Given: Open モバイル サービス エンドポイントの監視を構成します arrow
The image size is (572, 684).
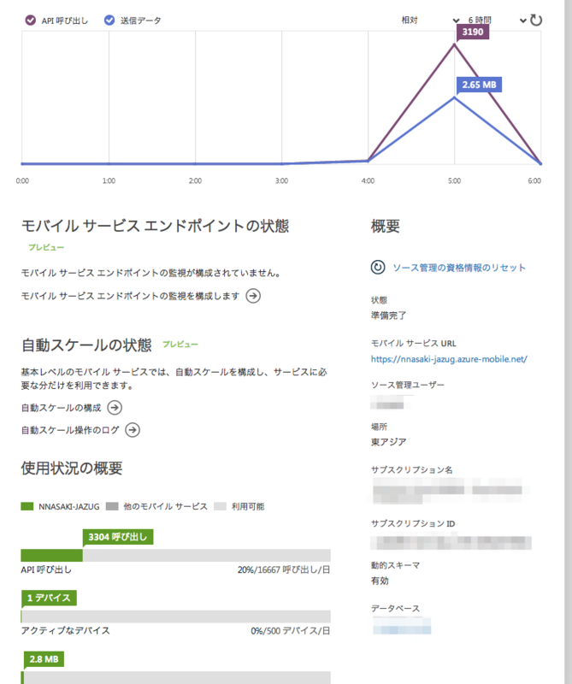Looking at the screenshot, I should click(x=253, y=296).
